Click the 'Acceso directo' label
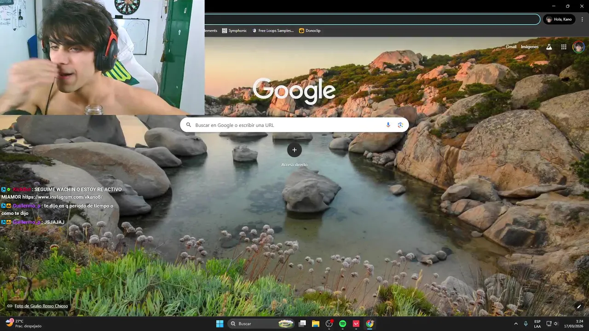Image resolution: width=589 pixels, height=331 pixels. tap(294, 165)
